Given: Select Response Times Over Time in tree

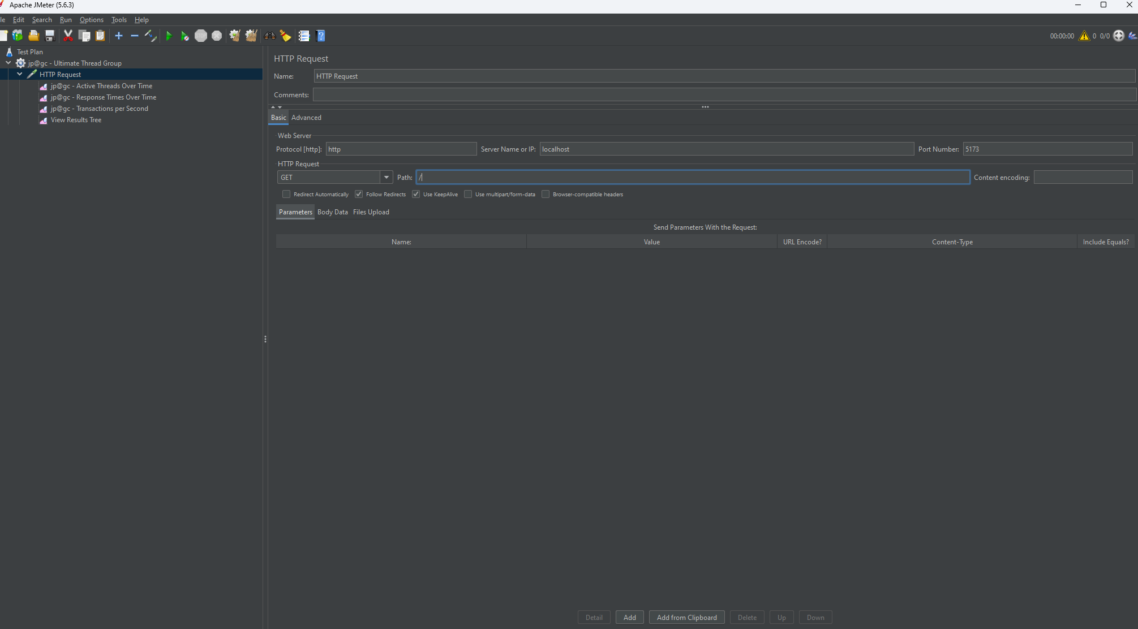Looking at the screenshot, I should tap(103, 97).
